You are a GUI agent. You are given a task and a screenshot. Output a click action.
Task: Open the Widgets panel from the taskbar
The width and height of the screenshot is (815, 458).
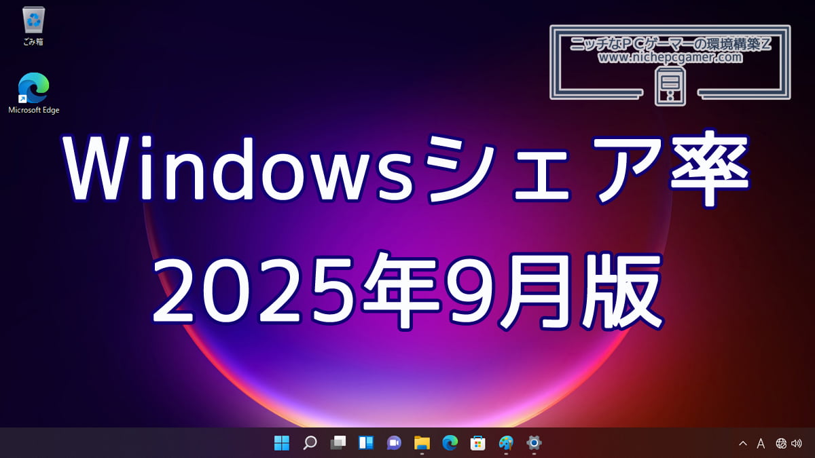[x=366, y=443]
